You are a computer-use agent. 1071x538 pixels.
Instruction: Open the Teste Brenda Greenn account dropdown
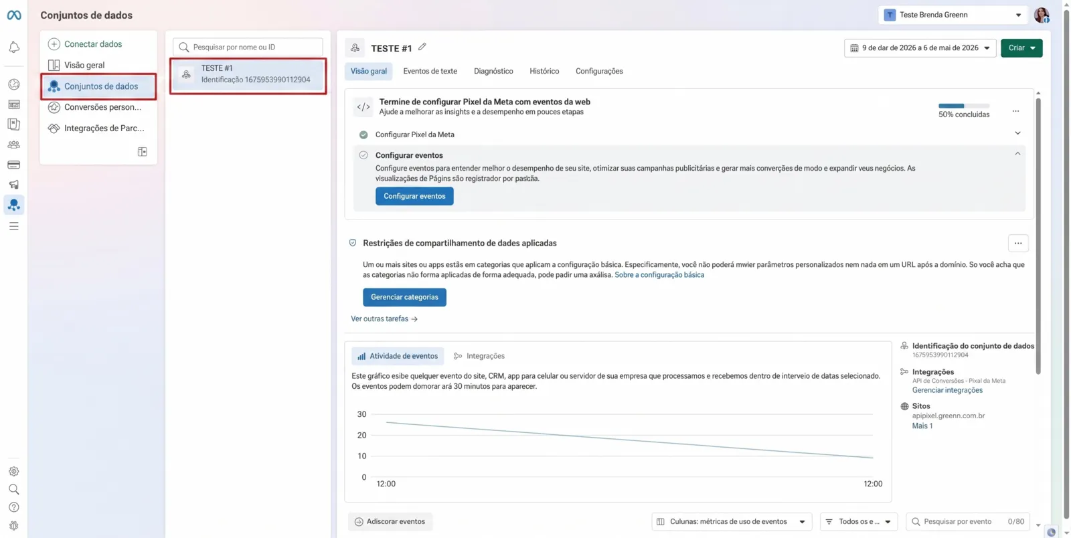click(953, 15)
